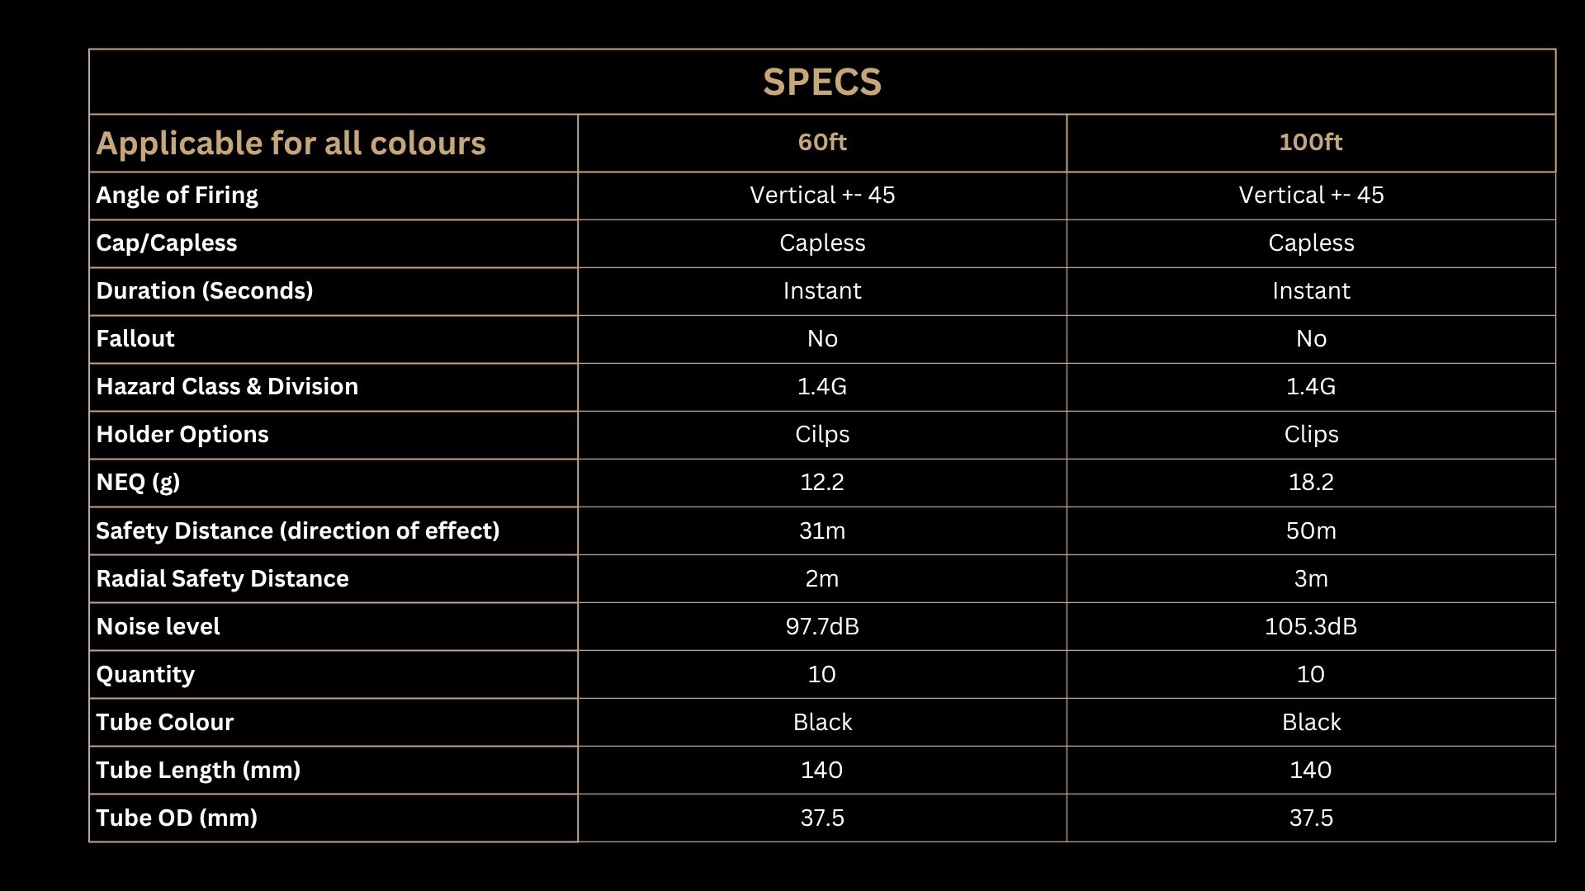The height and width of the screenshot is (891, 1585).
Task: Select the 60ft column header
Action: pos(822,142)
